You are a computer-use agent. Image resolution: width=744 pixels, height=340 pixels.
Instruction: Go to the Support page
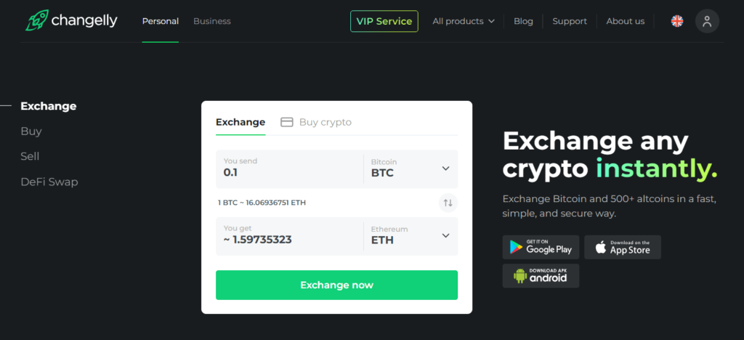click(x=570, y=21)
